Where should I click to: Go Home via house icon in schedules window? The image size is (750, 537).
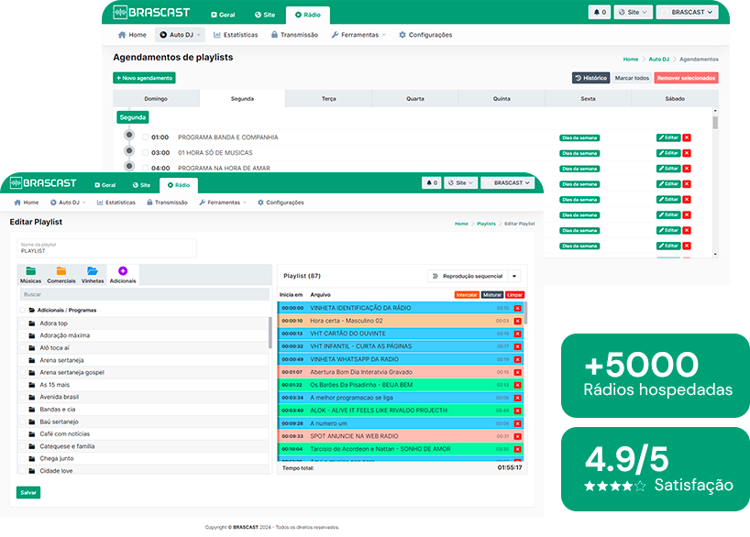coord(122,35)
